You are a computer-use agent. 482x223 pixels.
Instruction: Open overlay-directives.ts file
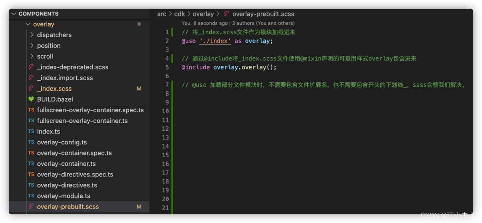(x=67, y=185)
